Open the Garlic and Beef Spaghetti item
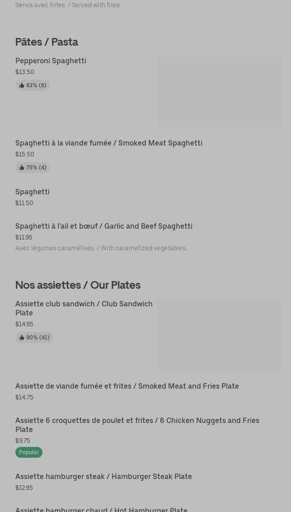This screenshot has height=512, width=291. click(103, 226)
